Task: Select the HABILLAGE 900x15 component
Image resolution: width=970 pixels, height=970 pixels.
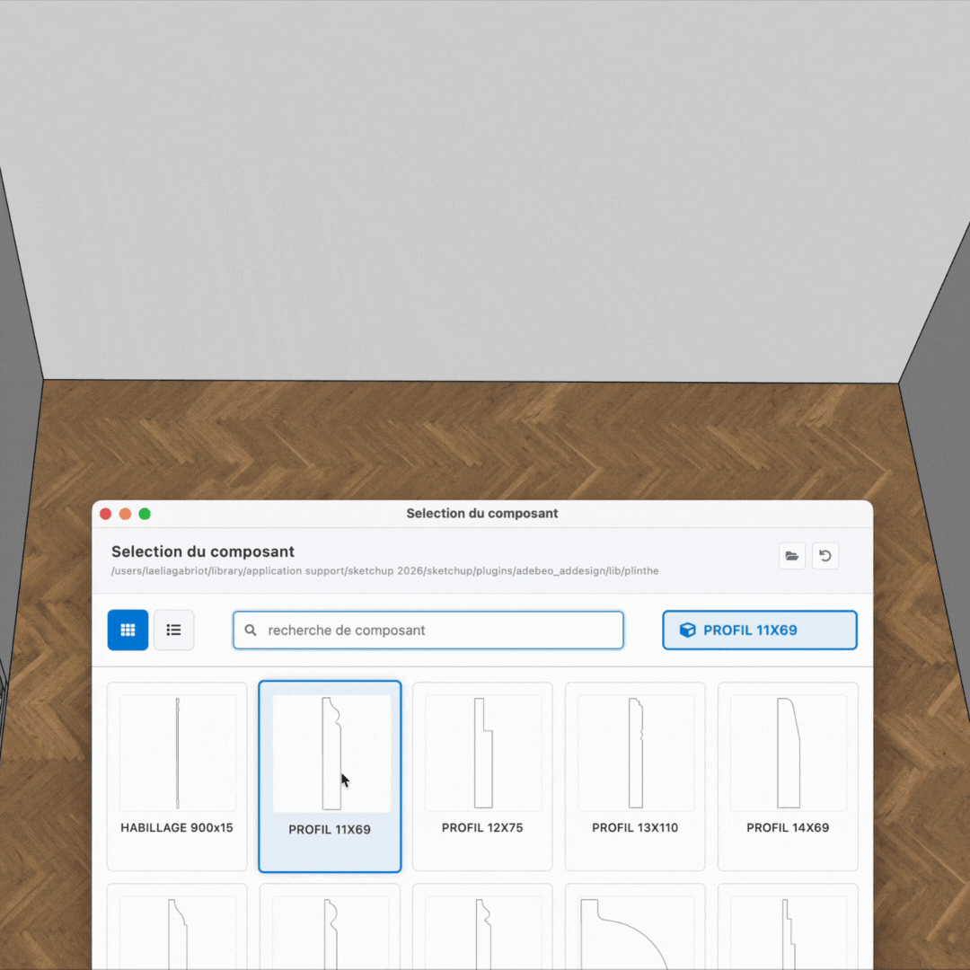Action: click(x=177, y=776)
